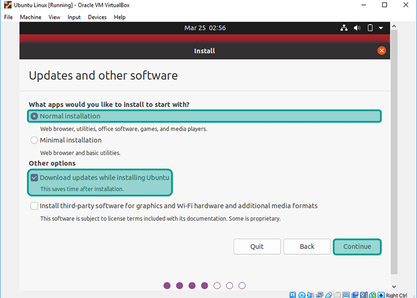Open the Devices menu
417x298 pixels.
click(97, 17)
